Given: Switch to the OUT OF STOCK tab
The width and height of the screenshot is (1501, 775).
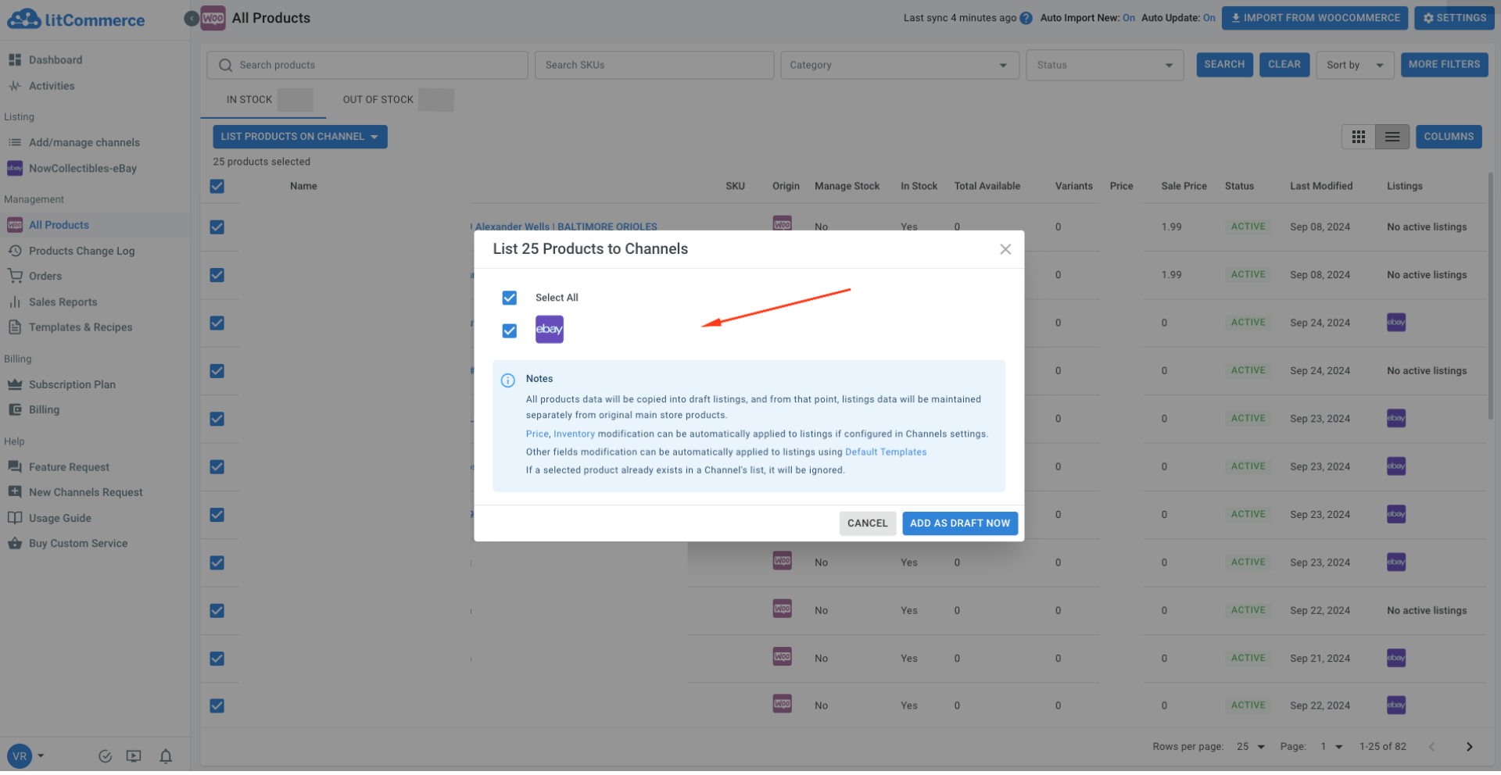Looking at the screenshot, I should [x=378, y=99].
